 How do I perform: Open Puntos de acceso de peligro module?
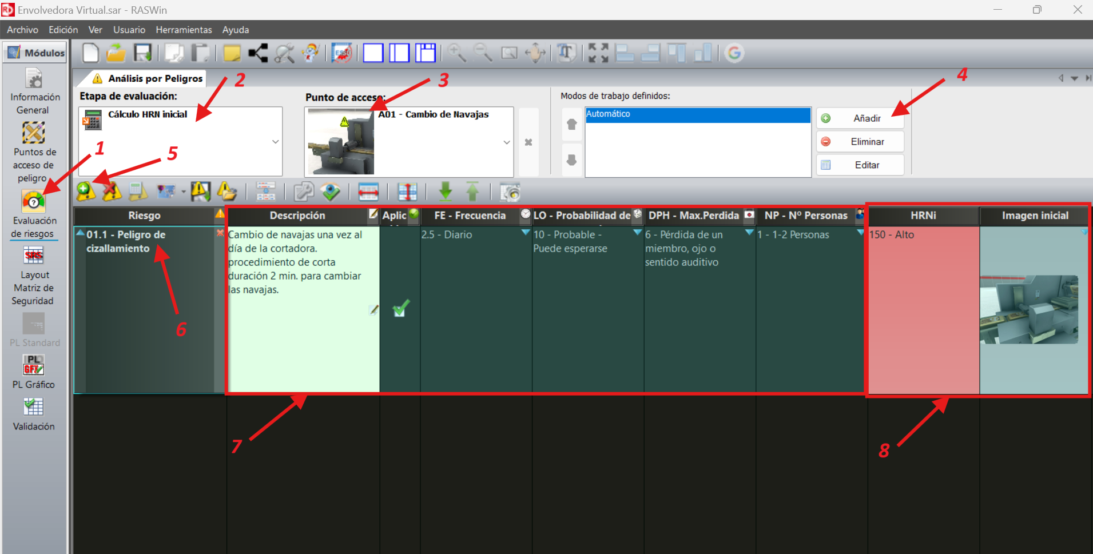click(34, 153)
